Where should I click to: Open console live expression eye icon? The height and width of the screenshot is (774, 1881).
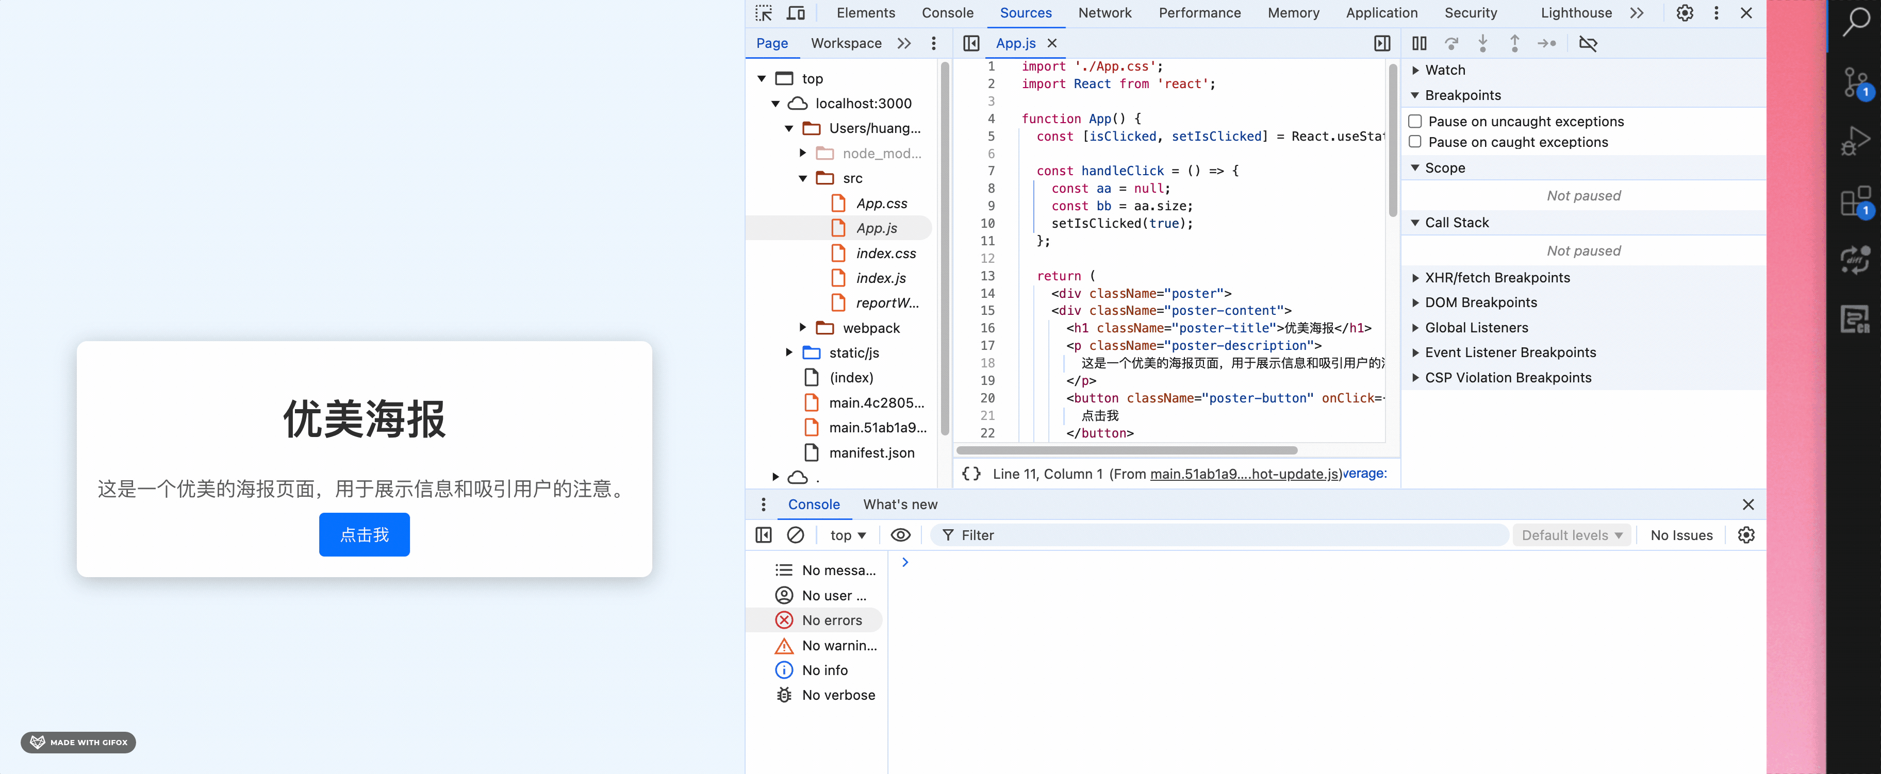click(x=900, y=535)
